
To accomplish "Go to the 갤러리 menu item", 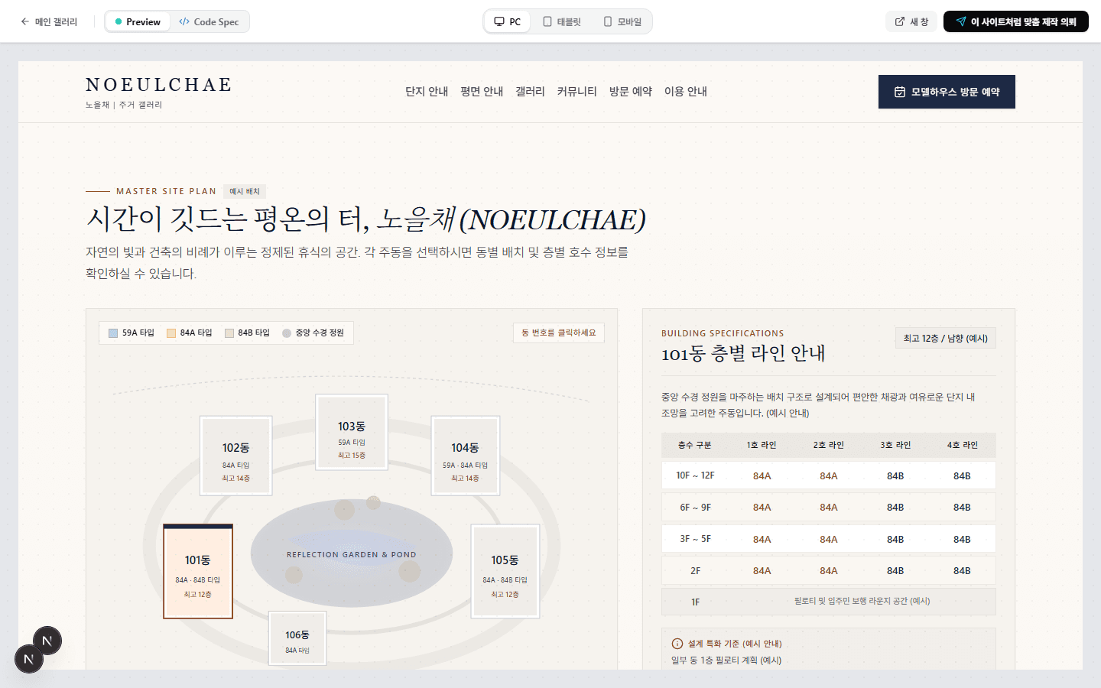I will pos(530,92).
